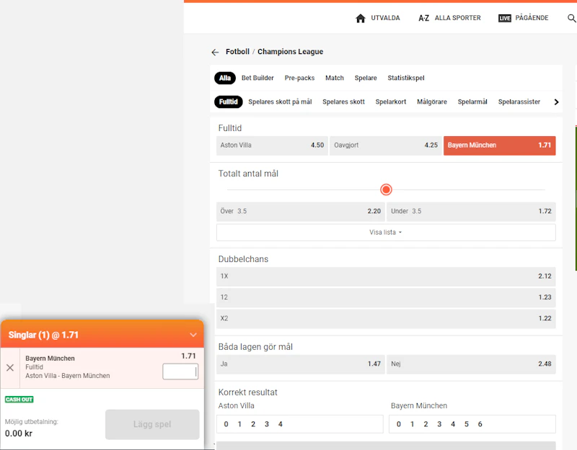
Task: Click the total goals slider handle
Action: [386, 190]
